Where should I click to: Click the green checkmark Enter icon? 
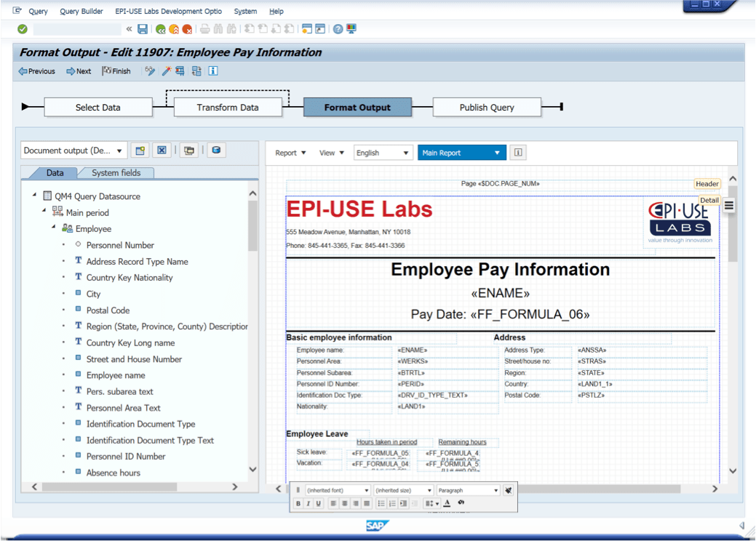coord(22,29)
